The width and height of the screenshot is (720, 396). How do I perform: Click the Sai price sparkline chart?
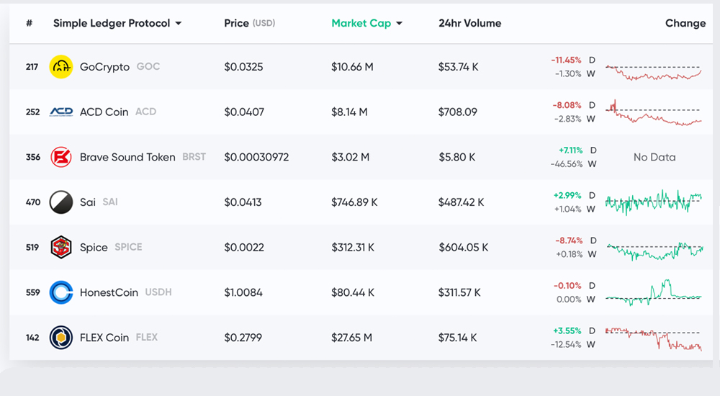654,202
